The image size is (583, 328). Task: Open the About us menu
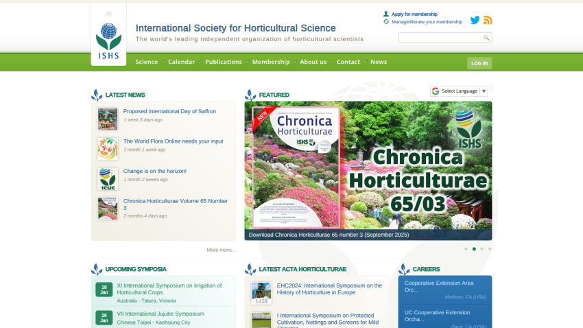coord(313,62)
